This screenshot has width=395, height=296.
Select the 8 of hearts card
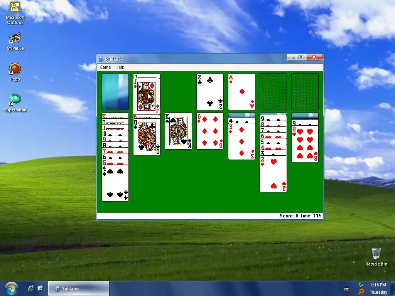coord(305,144)
